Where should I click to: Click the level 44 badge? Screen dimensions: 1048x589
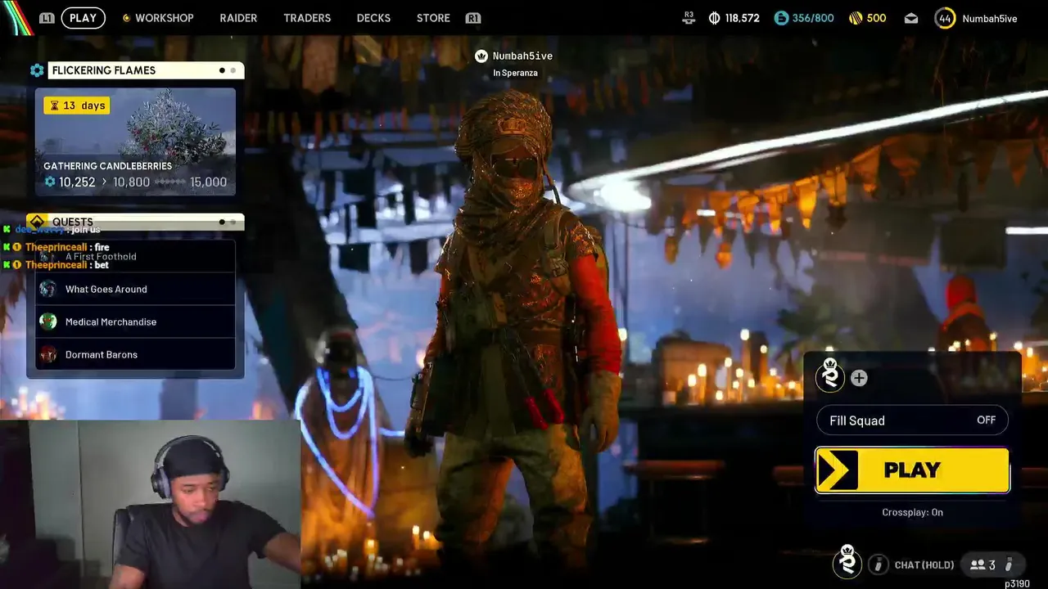click(945, 18)
